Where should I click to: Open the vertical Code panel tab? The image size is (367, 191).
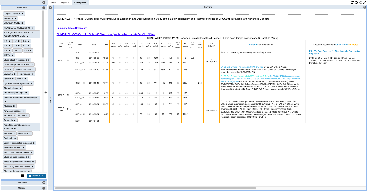[50, 100]
